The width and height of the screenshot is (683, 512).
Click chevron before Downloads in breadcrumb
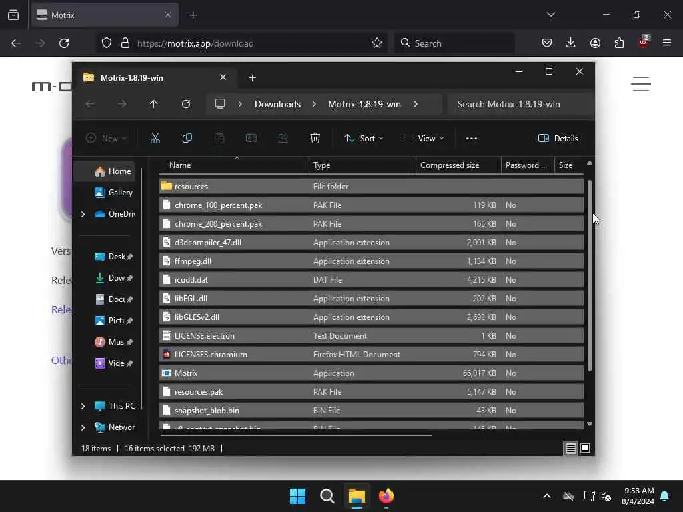coord(240,104)
